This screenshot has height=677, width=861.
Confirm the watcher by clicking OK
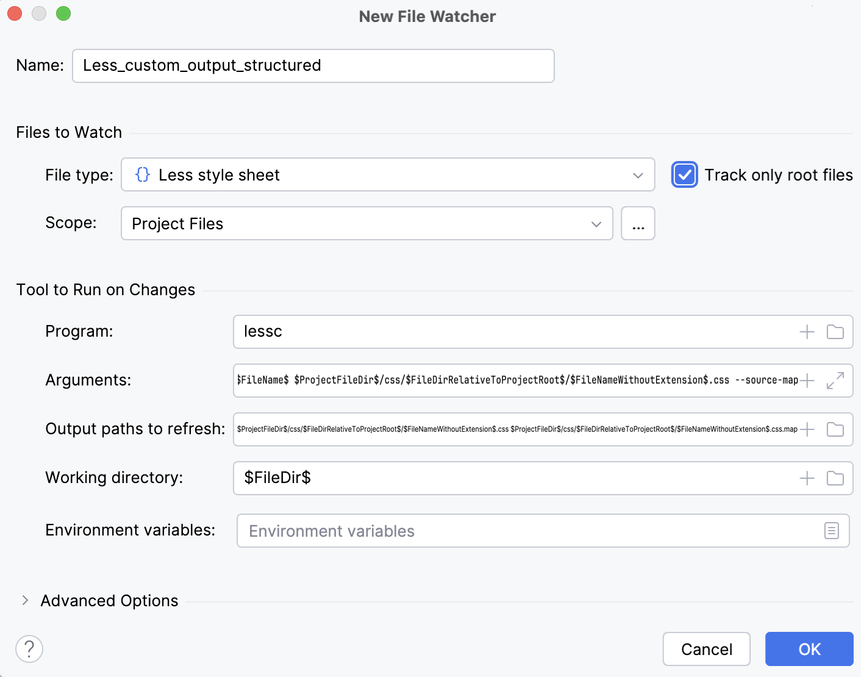point(809,649)
